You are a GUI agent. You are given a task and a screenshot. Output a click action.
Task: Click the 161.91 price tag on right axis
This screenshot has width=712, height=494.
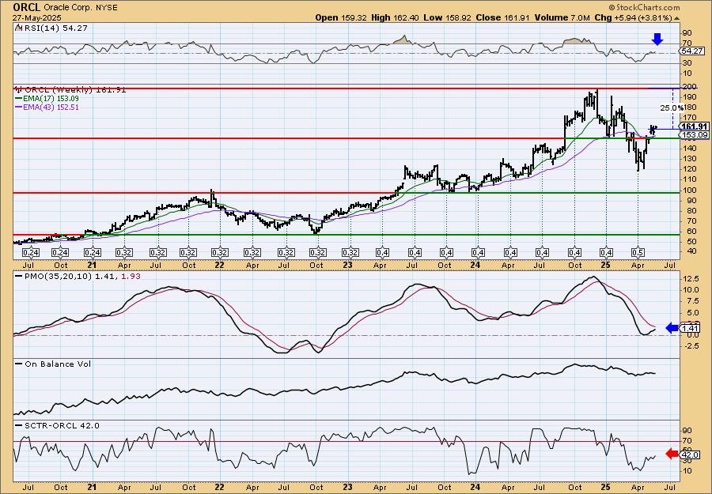695,126
